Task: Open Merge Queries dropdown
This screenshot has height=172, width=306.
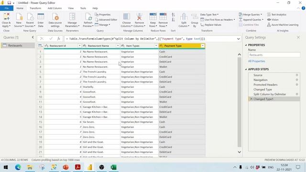Action: (x=251, y=15)
